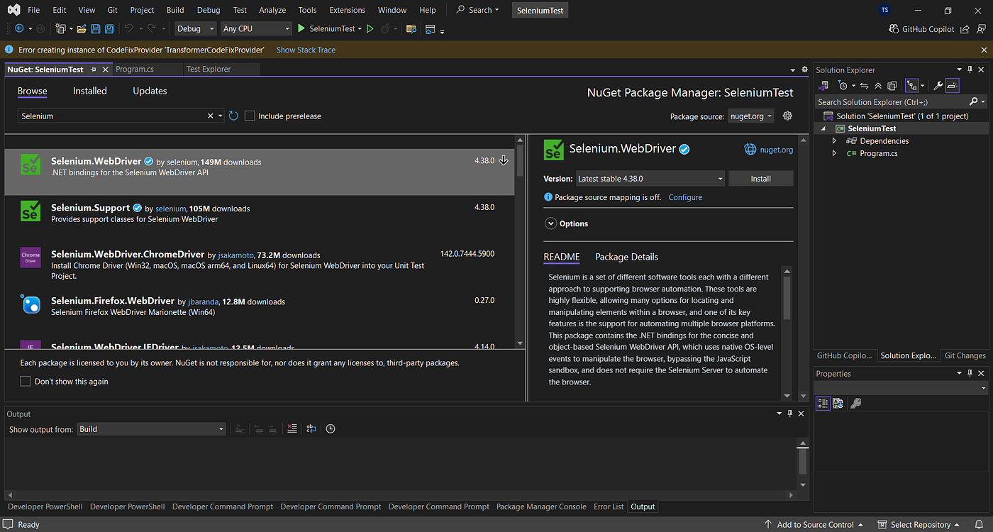993x532 pixels.
Task: Toggle the view mode button in Solution Explorer
Action: click(x=912, y=86)
